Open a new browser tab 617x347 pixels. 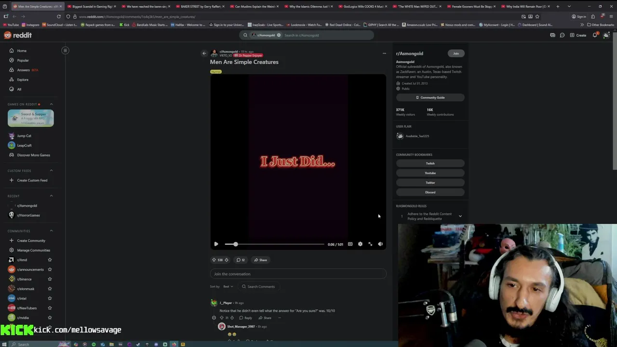[x=558, y=6]
